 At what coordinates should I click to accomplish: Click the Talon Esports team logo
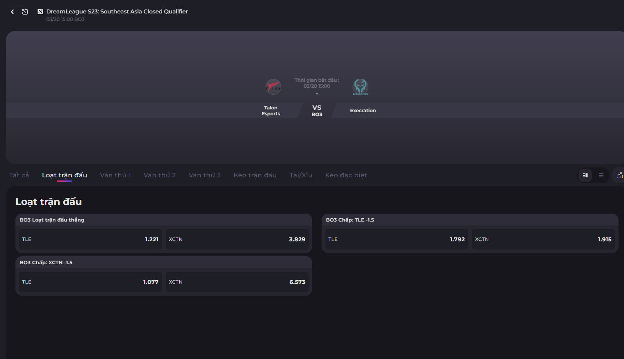point(273,87)
